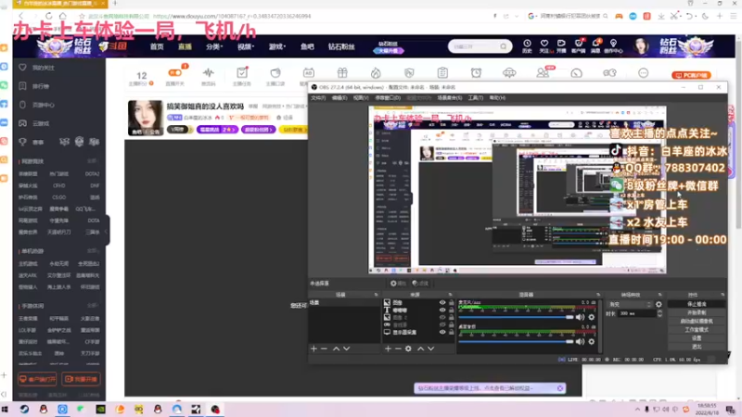The image size is (742, 417).
Task: Toggle visibility of the first image source in OBS
Action: tap(442, 303)
